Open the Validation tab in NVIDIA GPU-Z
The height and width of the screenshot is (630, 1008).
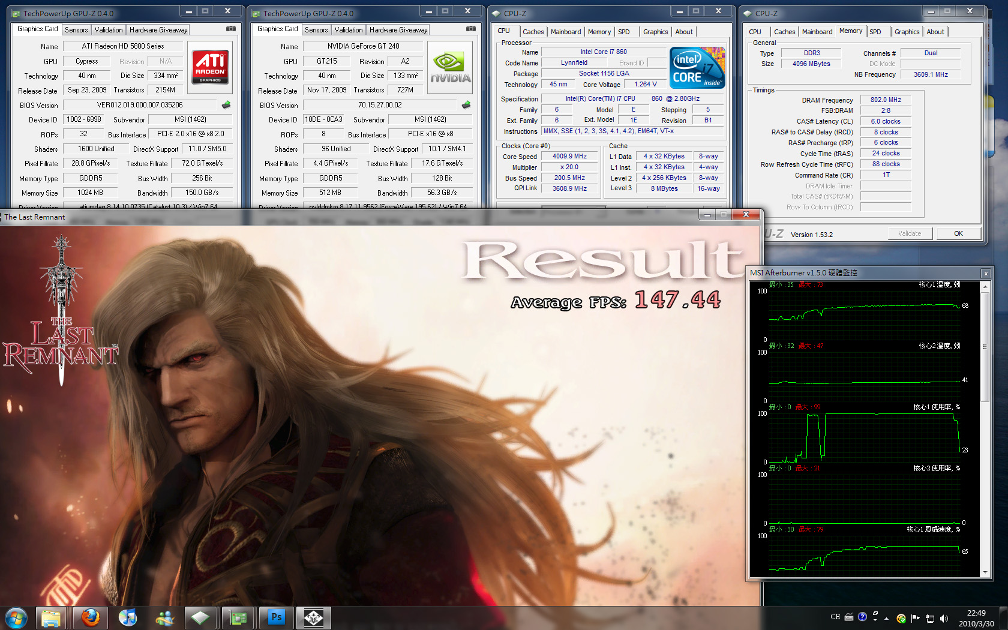[349, 29]
